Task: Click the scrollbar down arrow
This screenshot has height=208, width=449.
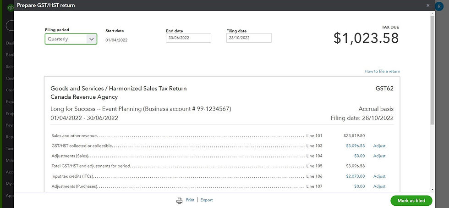Action: pyautogui.click(x=432, y=189)
